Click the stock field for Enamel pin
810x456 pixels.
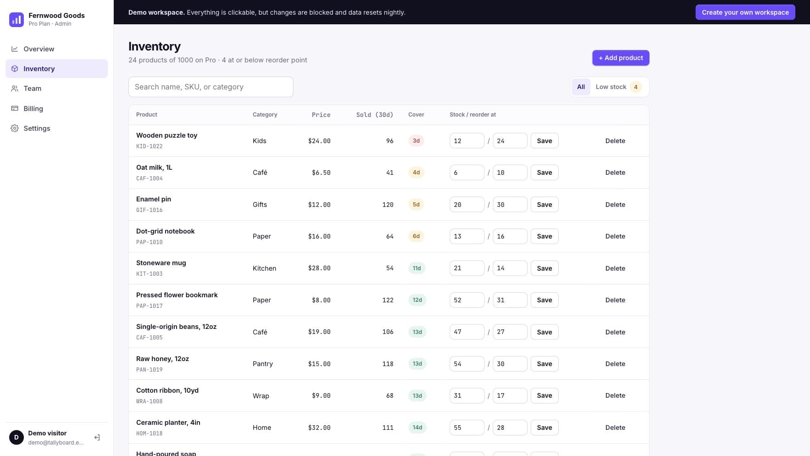coord(467,205)
